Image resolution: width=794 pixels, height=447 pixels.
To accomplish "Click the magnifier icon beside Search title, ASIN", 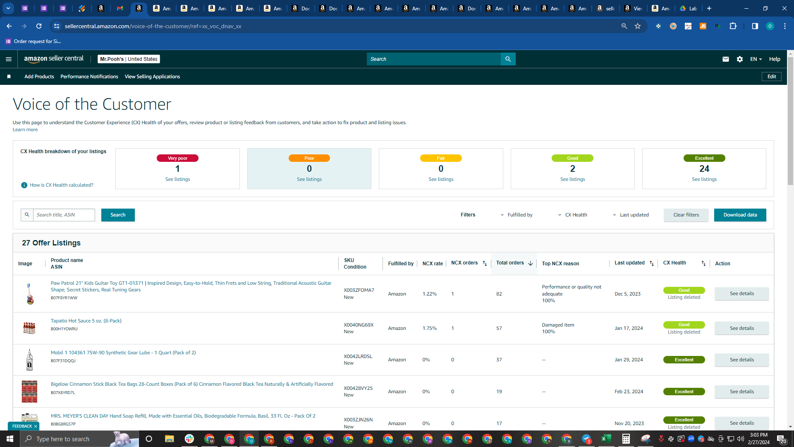I will (x=27, y=215).
